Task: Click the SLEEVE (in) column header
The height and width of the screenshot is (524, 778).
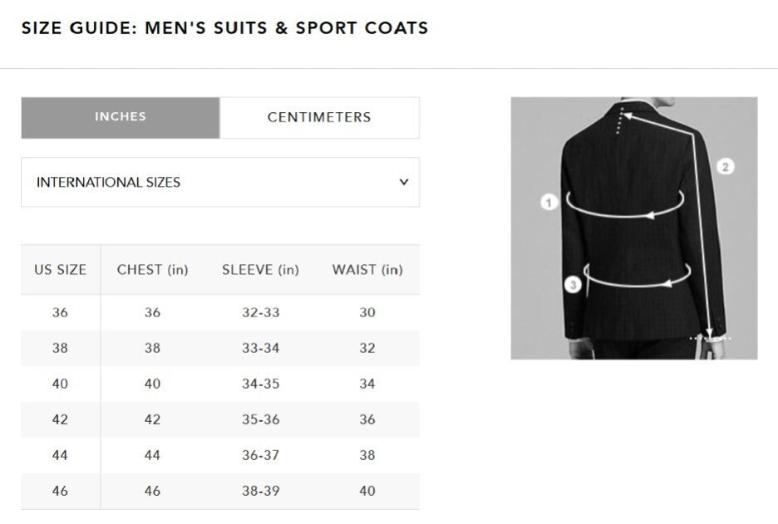Action: pos(260,270)
